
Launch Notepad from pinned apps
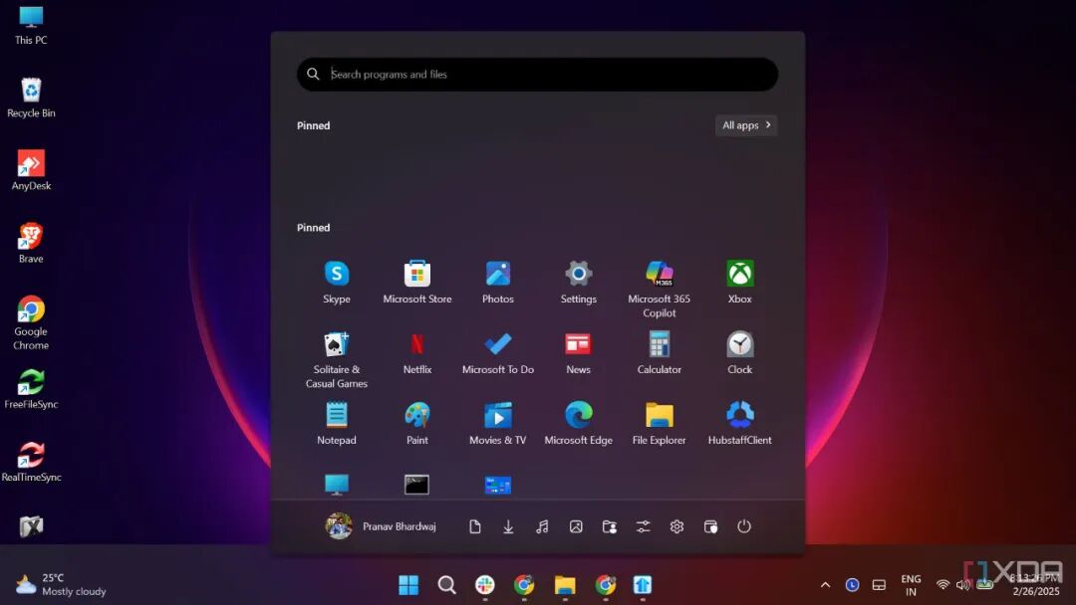click(x=337, y=424)
